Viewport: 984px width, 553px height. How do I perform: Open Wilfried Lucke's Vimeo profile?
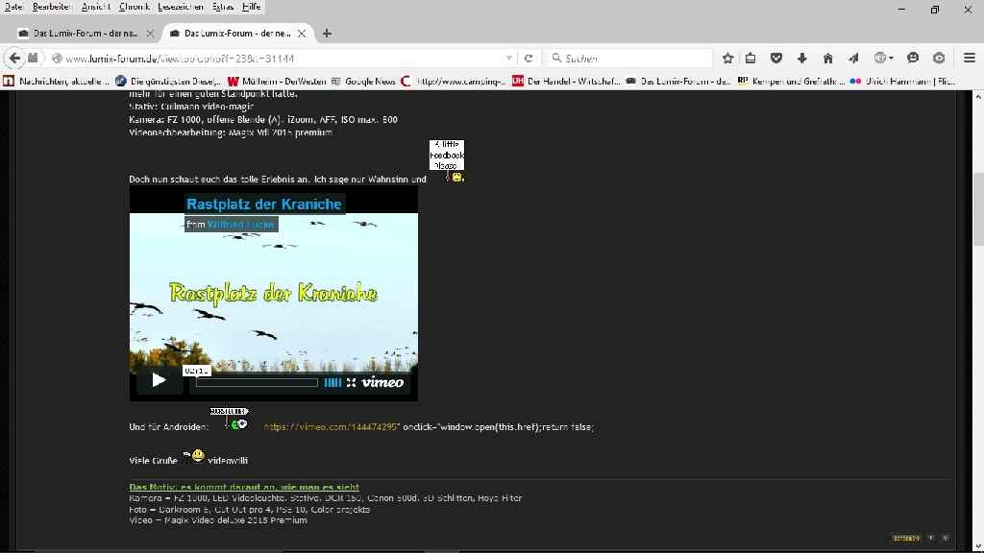[x=240, y=225]
